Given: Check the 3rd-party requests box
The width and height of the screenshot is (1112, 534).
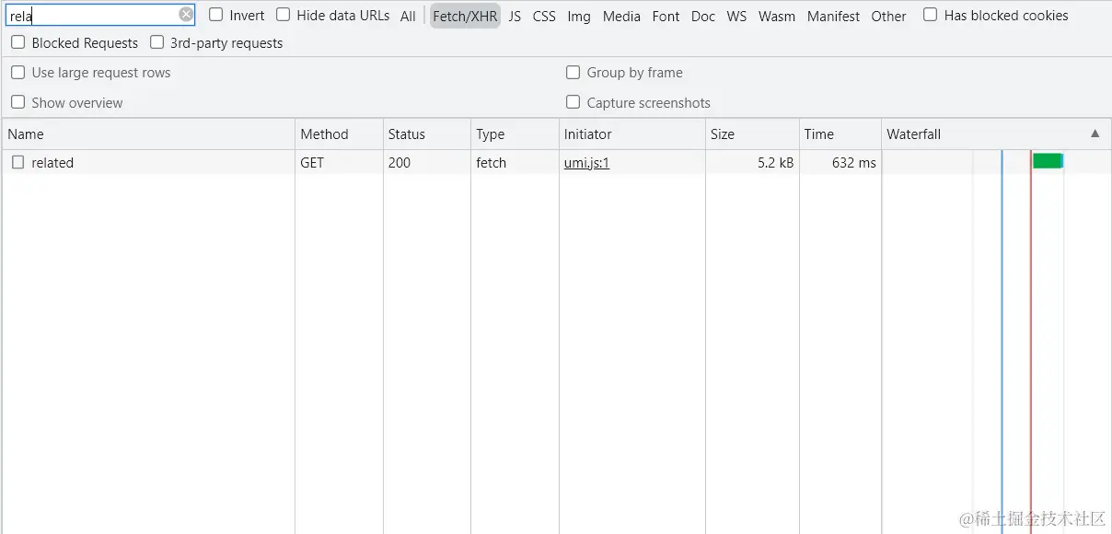Looking at the screenshot, I should [157, 42].
